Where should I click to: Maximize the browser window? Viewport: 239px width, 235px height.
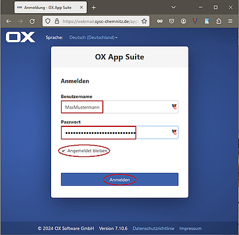click(216, 8)
